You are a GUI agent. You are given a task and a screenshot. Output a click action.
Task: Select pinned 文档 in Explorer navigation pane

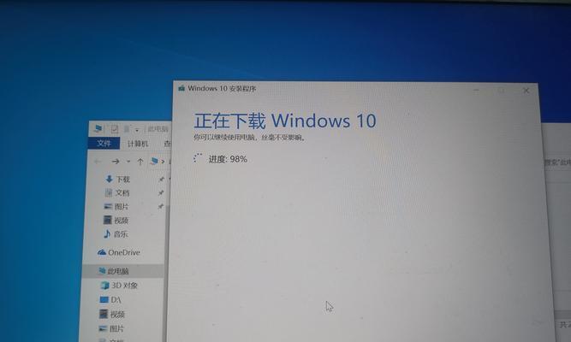[x=117, y=193]
